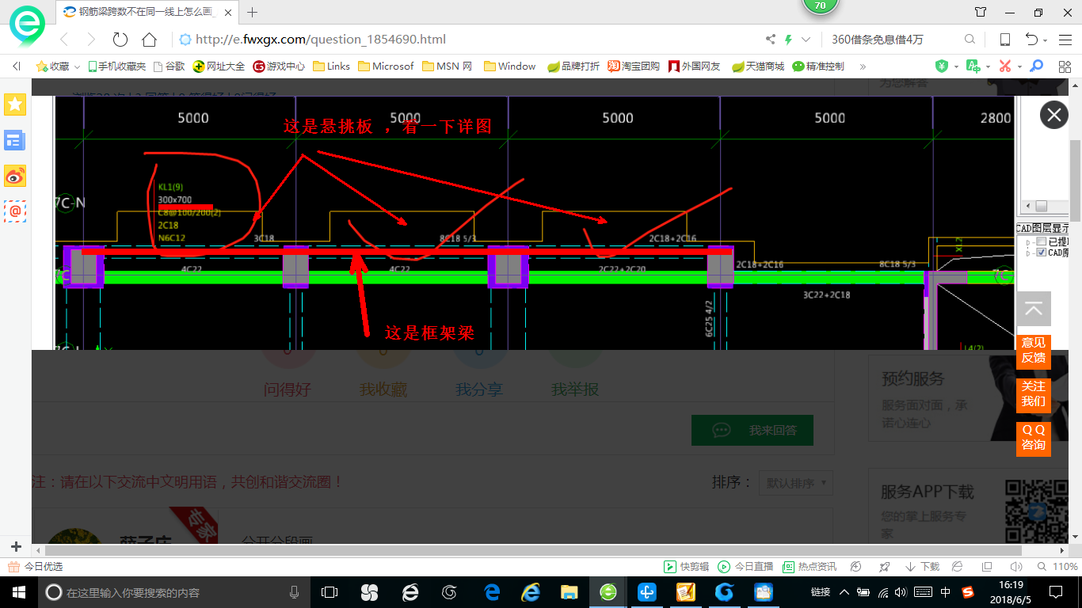The image size is (1082, 608).
Task: Open the red scissors dropdown arrow
Action: tap(1019, 67)
